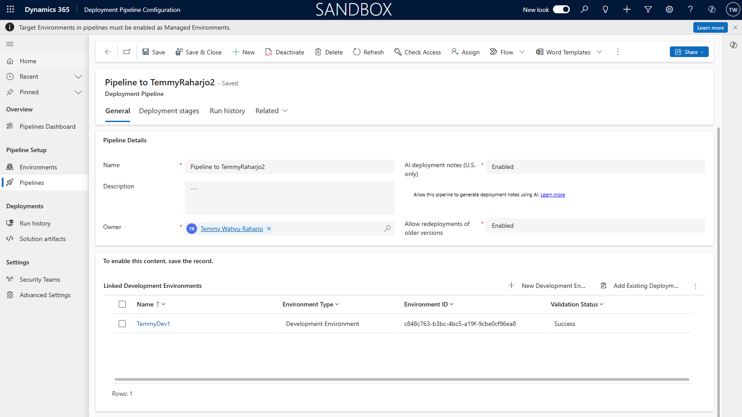Open the Copilot side pane icon
Image resolution: width=742 pixels, height=417 pixels.
point(734,45)
